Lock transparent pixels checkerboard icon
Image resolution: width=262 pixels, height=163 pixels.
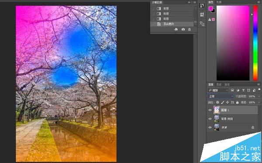click(x=217, y=102)
